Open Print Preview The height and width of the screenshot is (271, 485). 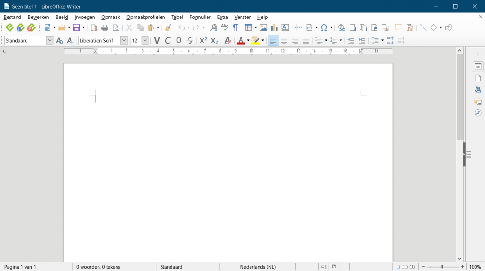click(x=116, y=28)
